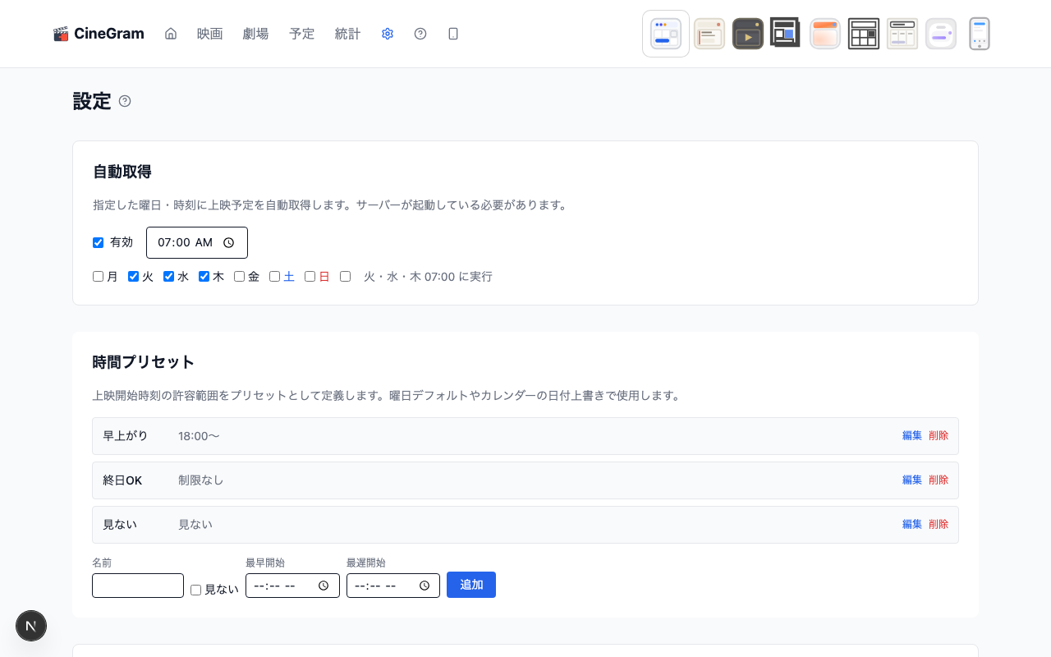This screenshot has width=1051, height=657.
Task: Select the dark video player theme icon
Action: 748,33
